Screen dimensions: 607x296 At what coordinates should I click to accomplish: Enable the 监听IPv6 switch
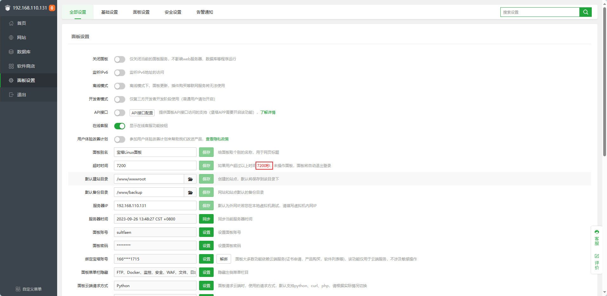[x=120, y=73]
